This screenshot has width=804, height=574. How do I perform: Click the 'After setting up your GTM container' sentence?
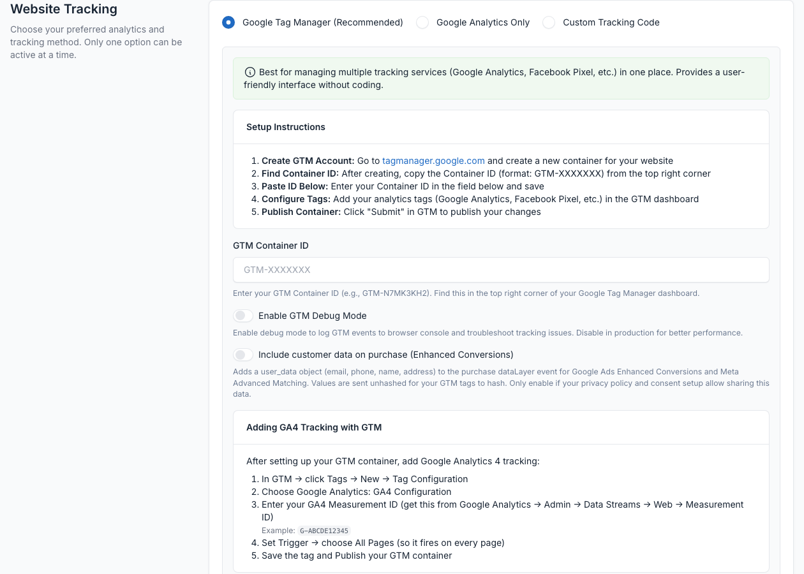point(393,461)
